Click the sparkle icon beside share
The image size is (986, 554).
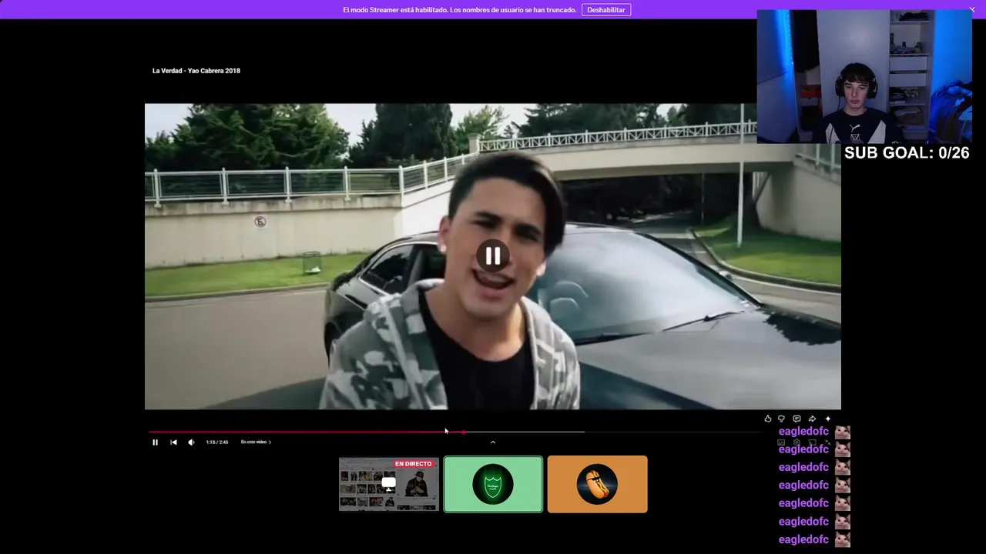(828, 419)
